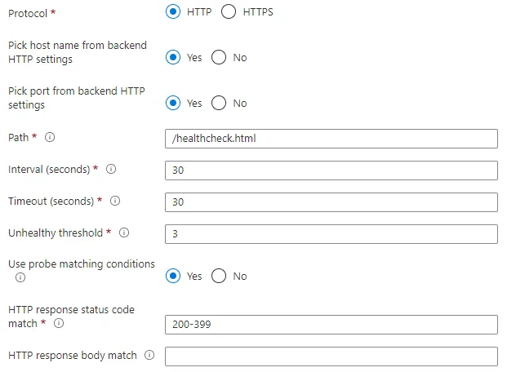Click info icon for HTTP response status code match

(59, 324)
